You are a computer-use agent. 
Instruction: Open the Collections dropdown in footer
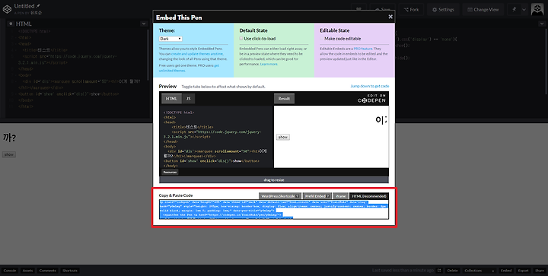click(479, 271)
